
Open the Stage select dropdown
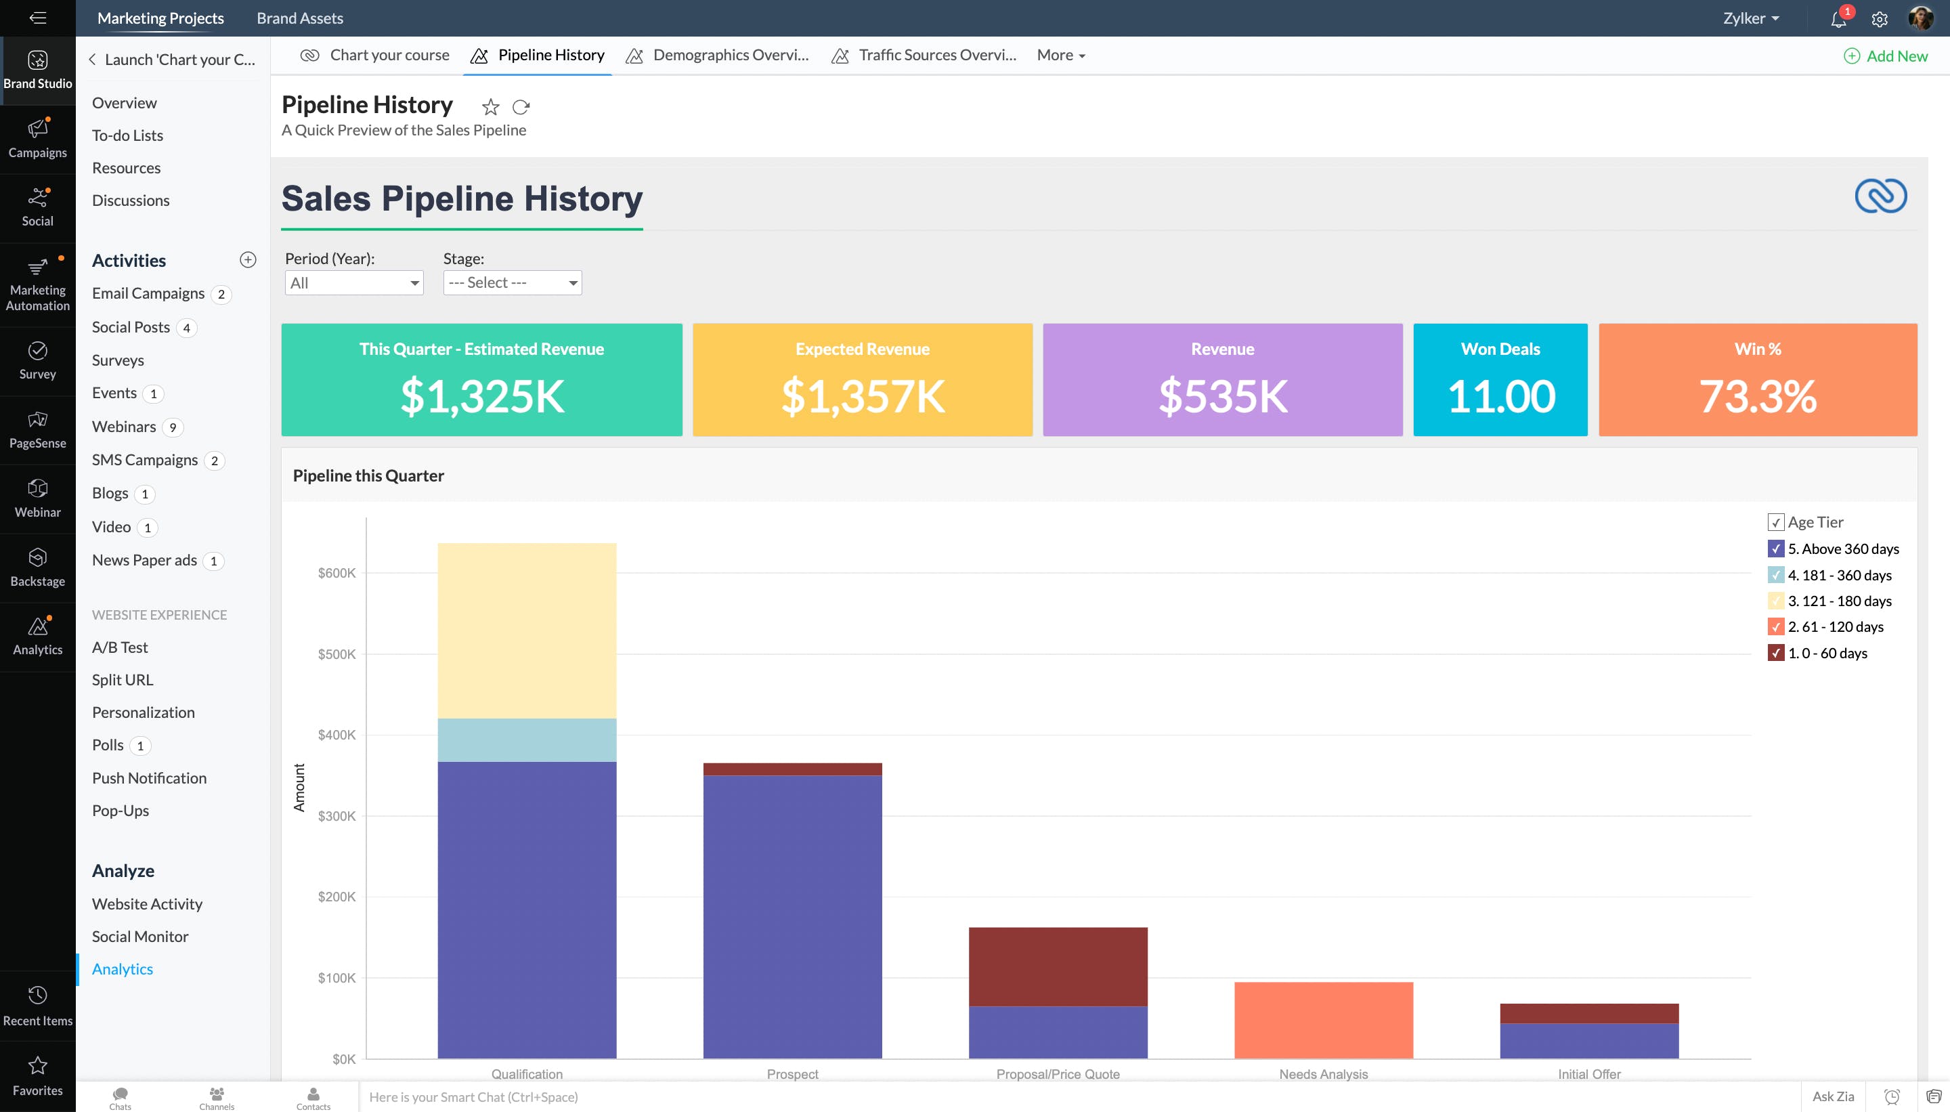pos(513,282)
